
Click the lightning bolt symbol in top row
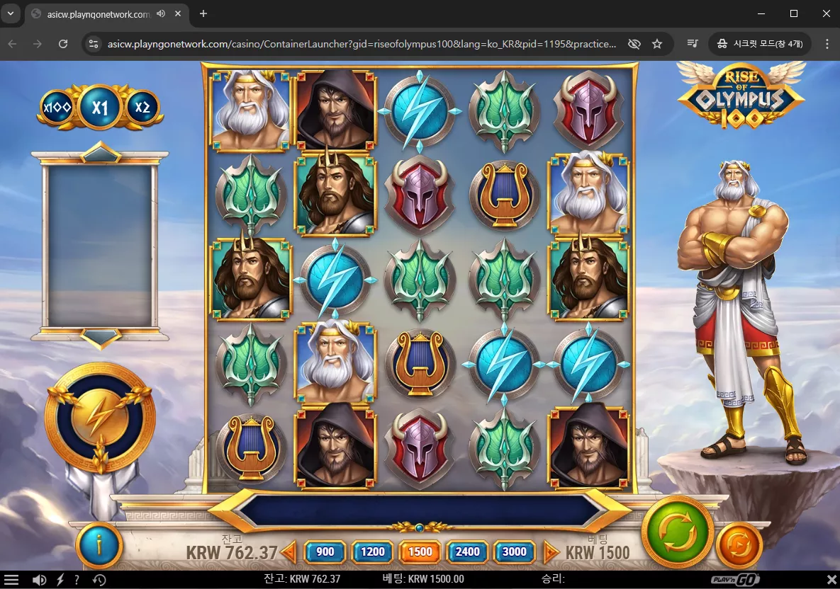(x=420, y=110)
